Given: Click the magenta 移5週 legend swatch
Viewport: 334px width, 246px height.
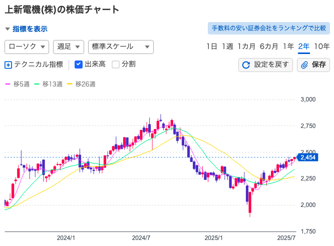Looking at the screenshot, I should tap(8, 84).
